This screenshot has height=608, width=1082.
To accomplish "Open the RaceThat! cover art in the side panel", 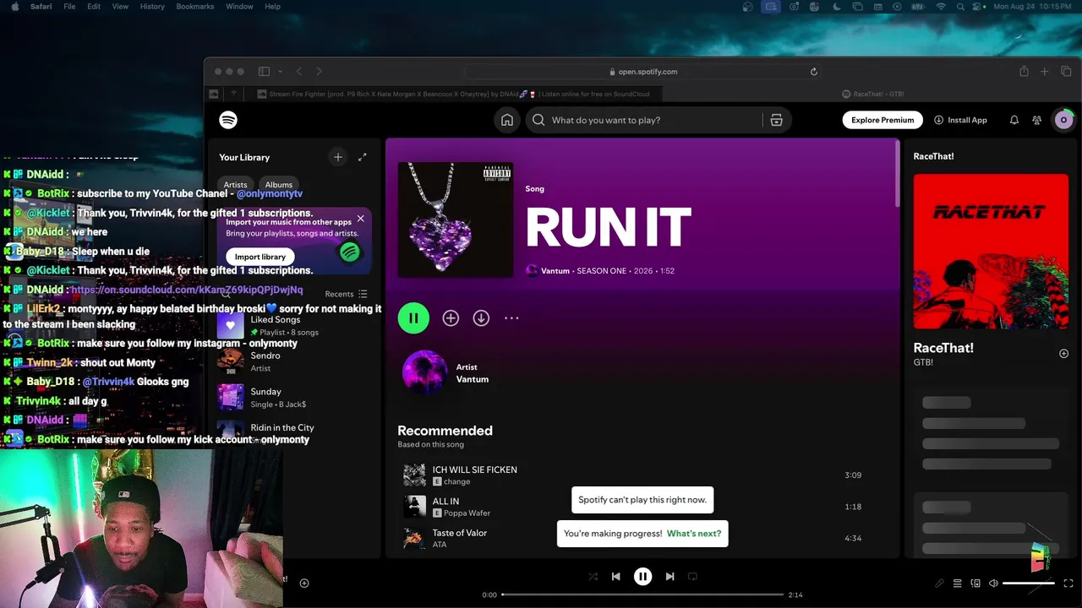I will 991,251.
